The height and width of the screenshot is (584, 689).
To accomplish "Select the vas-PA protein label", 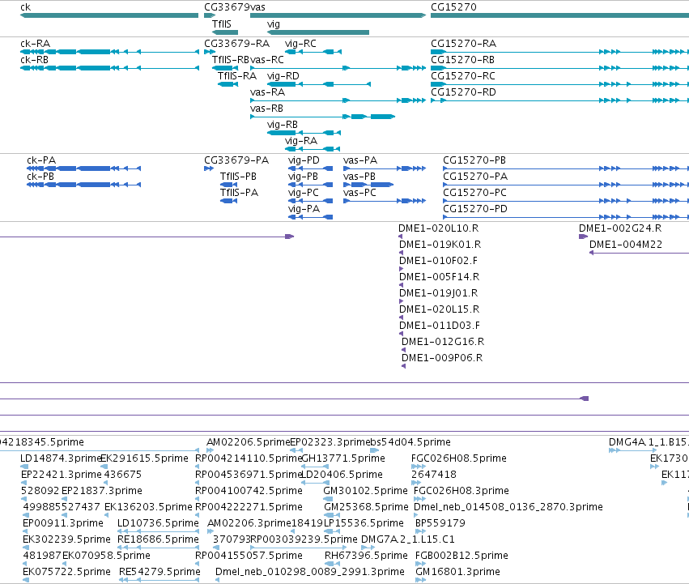I will tap(360, 160).
